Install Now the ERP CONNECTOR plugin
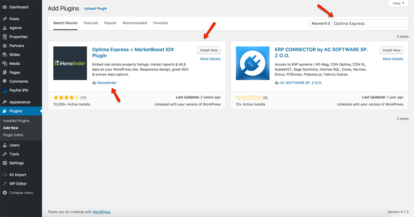414x217 pixels. point(391,50)
